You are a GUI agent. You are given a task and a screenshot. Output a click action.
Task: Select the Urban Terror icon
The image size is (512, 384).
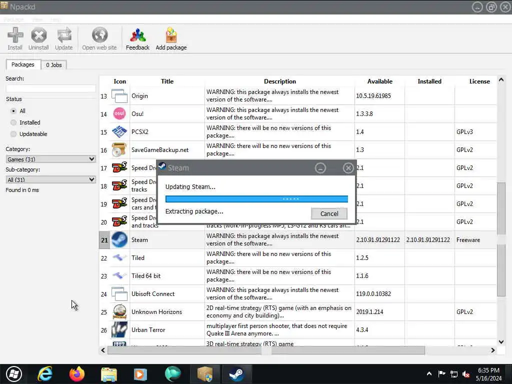point(119,329)
